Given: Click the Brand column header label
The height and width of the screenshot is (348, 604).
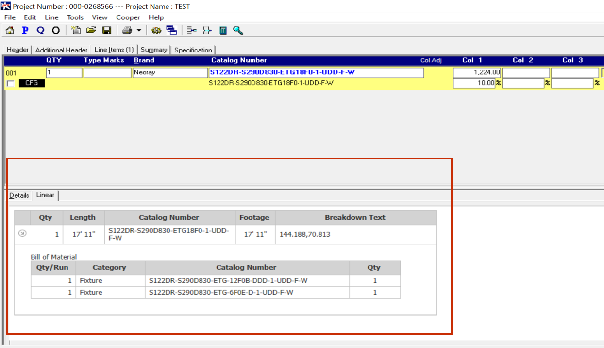Looking at the screenshot, I should click(144, 60).
